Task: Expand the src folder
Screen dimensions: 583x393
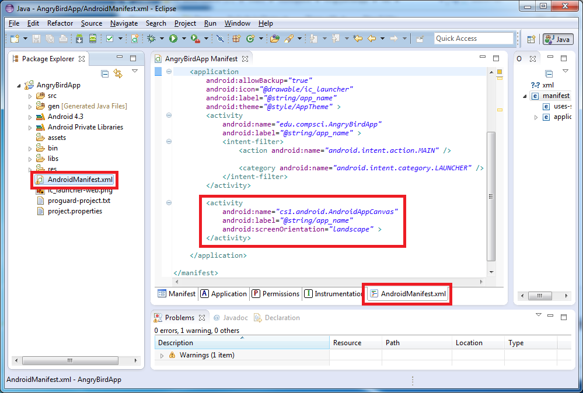Action: pyautogui.click(x=30, y=96)
